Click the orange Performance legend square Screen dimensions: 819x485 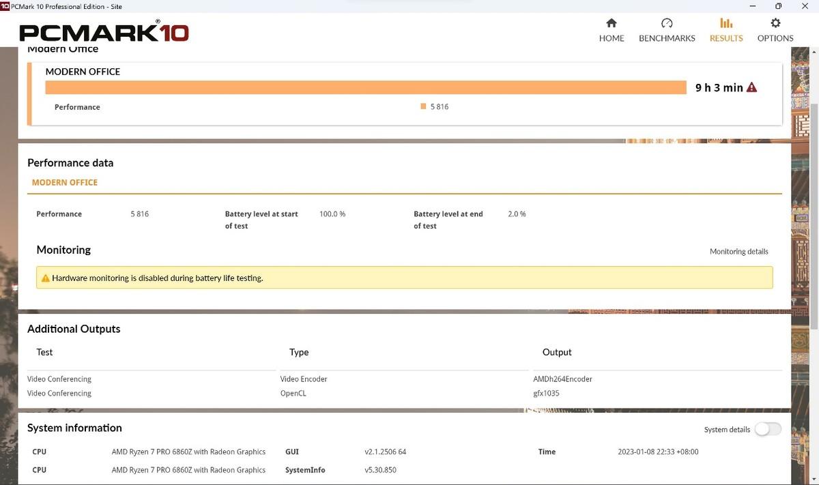424,106
